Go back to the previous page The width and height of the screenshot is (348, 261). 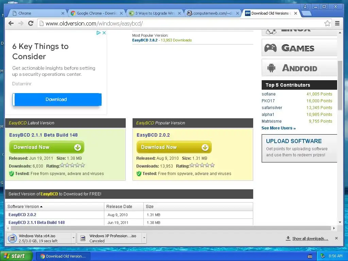coord(11,23)
